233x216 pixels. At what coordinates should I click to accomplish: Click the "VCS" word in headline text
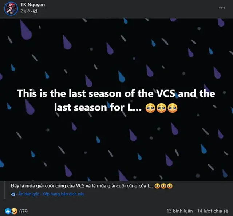pyautogui.click(x=166, y=94)
